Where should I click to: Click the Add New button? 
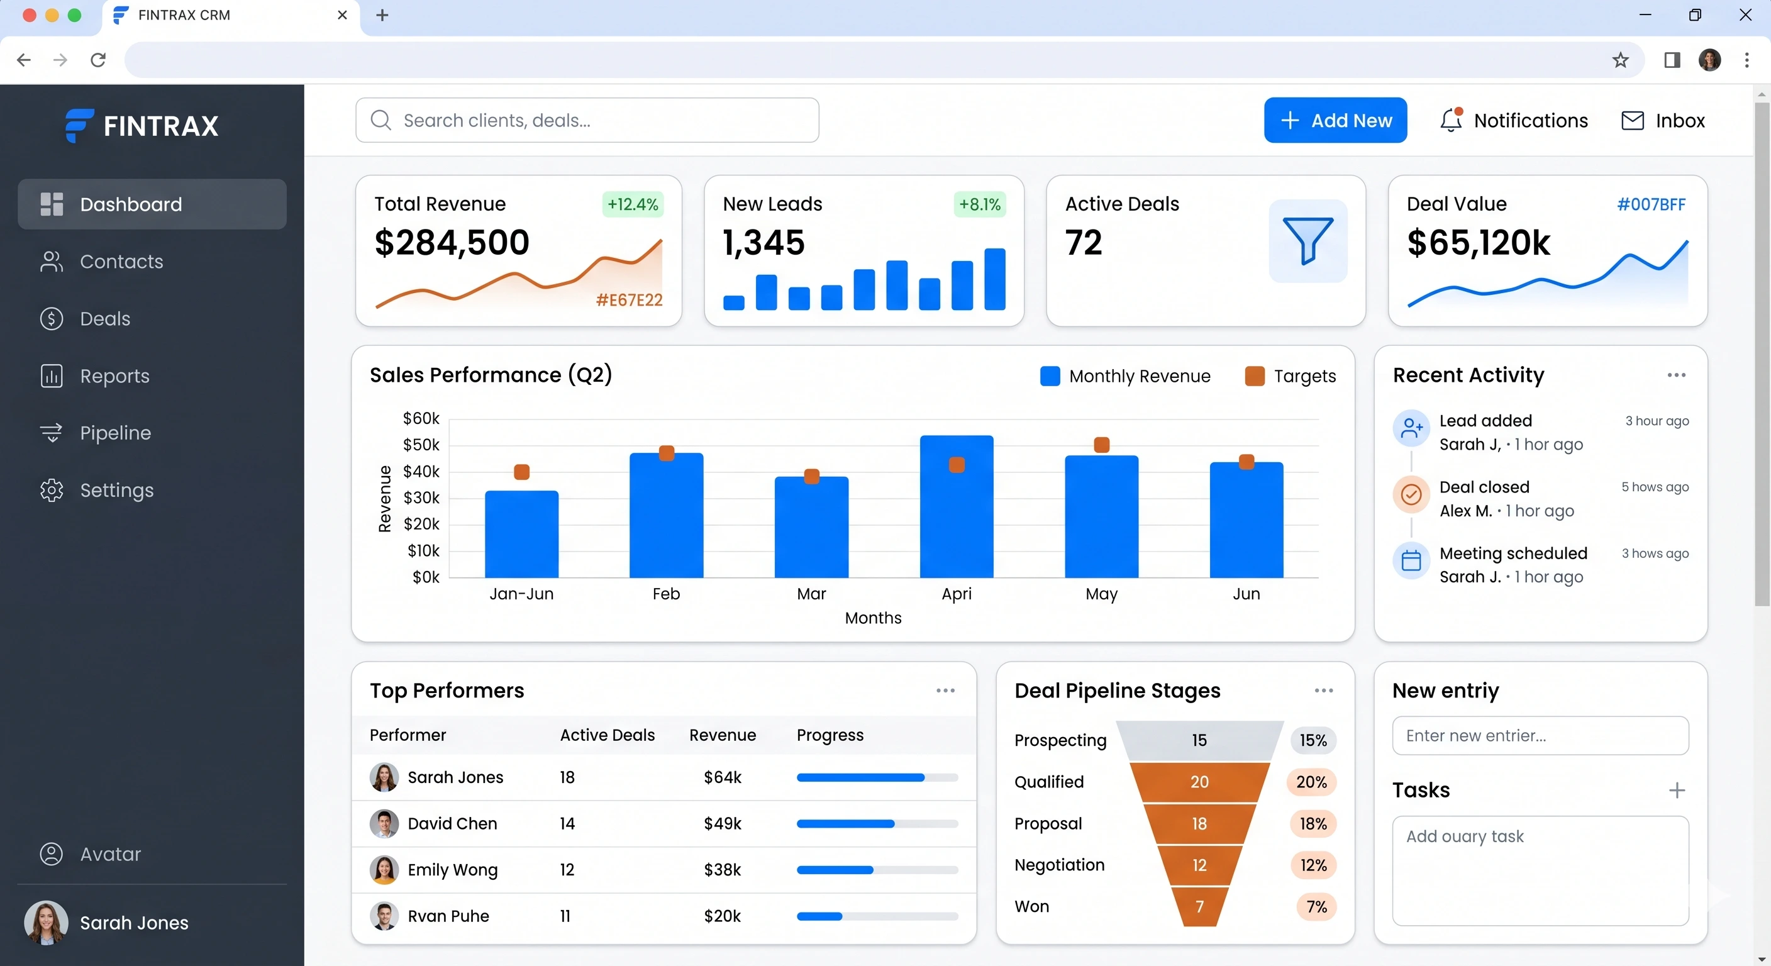tap(1335, 120)
